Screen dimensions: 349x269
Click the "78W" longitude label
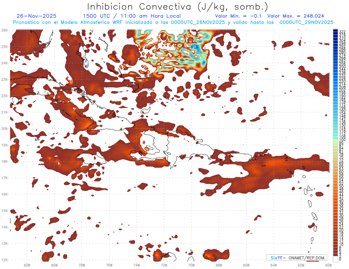coord(82,265)
